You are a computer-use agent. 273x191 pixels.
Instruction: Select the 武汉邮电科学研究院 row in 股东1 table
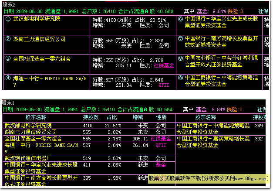[89, 126]
